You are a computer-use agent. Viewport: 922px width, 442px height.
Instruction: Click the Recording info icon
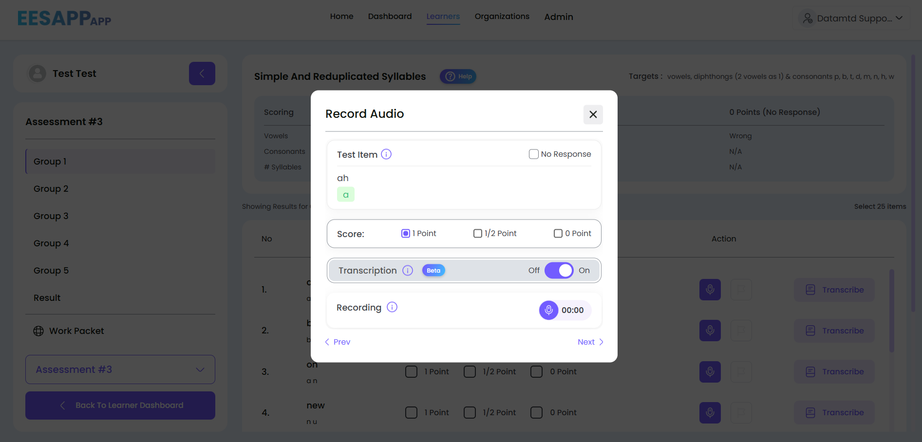392,307
